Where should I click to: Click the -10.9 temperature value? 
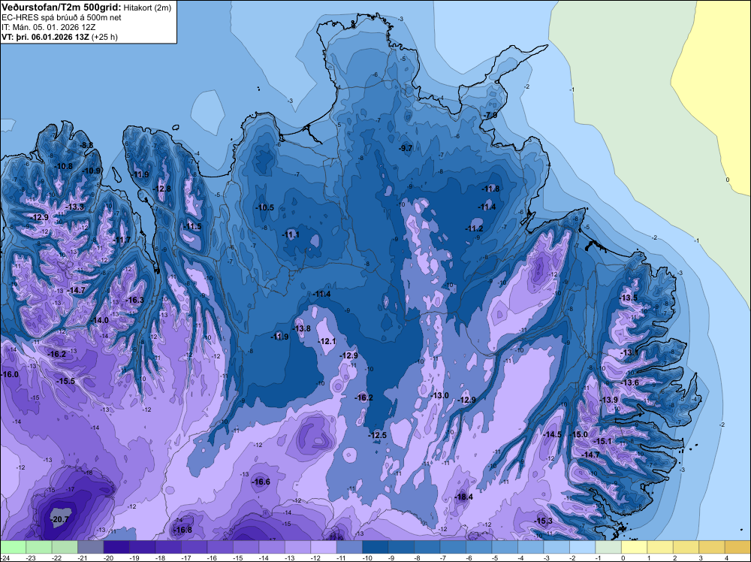(x=92, y=171)
